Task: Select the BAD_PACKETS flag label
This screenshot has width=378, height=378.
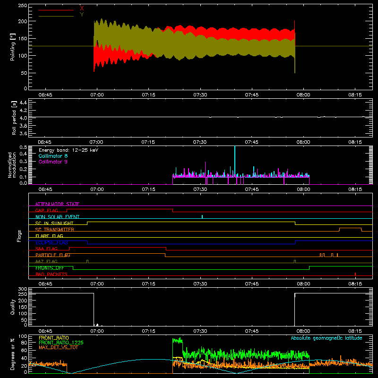Action: point(52,274)
